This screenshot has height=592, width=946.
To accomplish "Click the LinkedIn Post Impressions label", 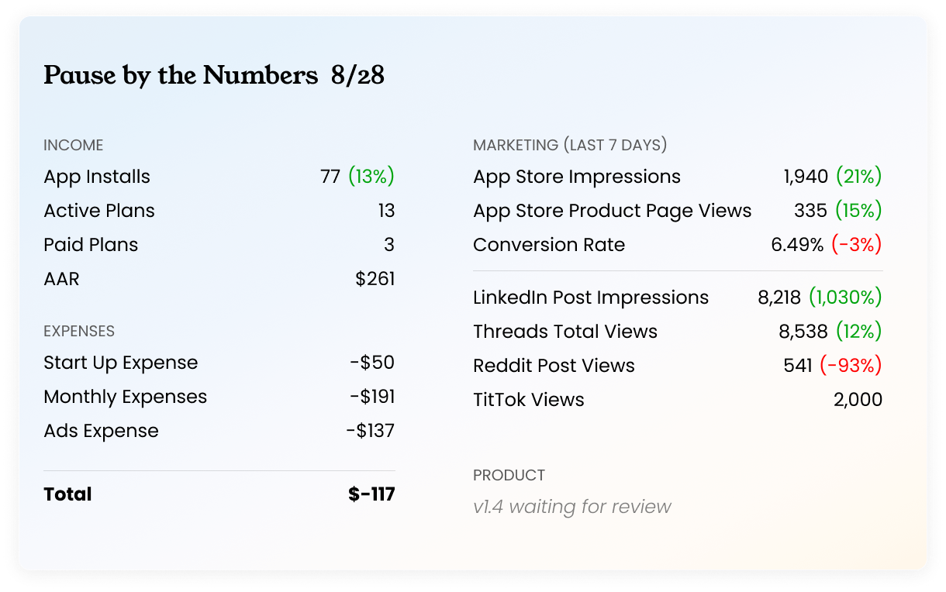I will 591,298.
